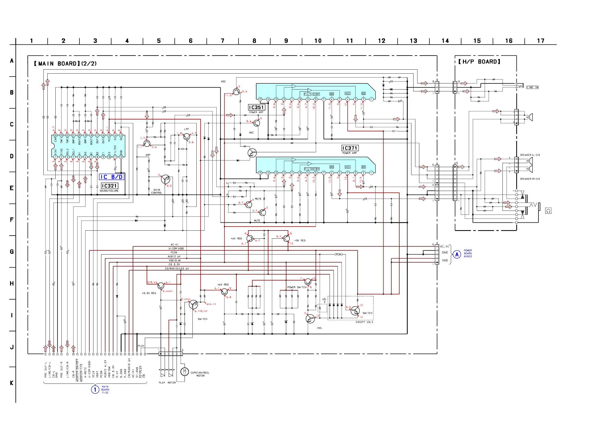
Task: Click the H/P BOARD title
Action: pos(479,62)
